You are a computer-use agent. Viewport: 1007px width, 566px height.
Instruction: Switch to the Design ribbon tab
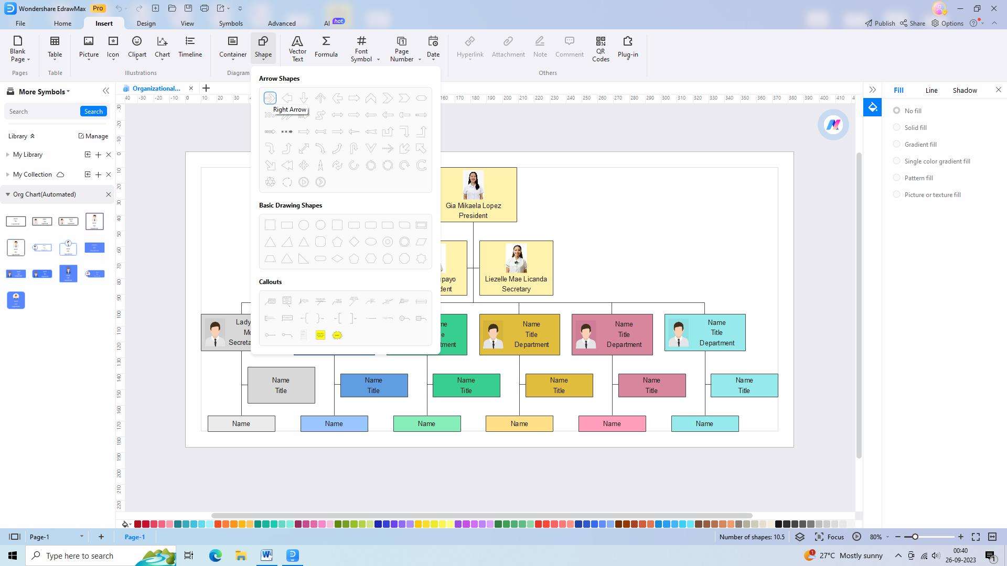point(146,24)
